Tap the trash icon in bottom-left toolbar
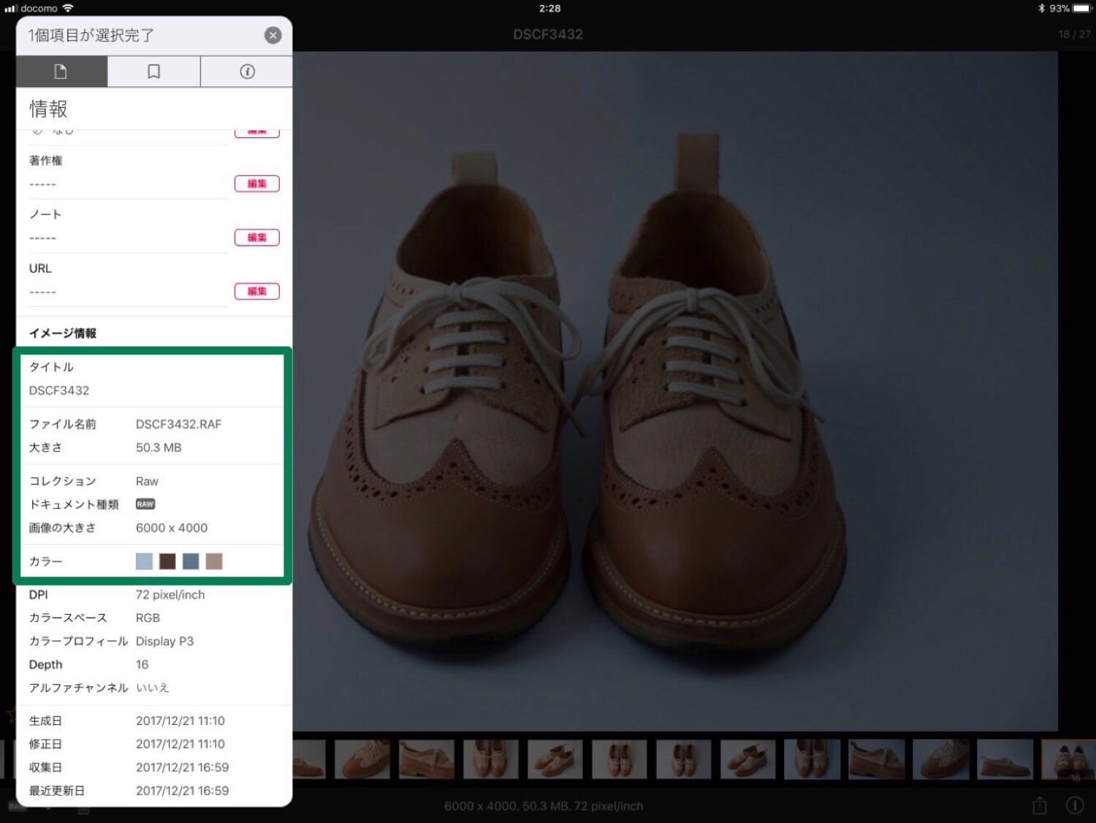 (83, 810)
